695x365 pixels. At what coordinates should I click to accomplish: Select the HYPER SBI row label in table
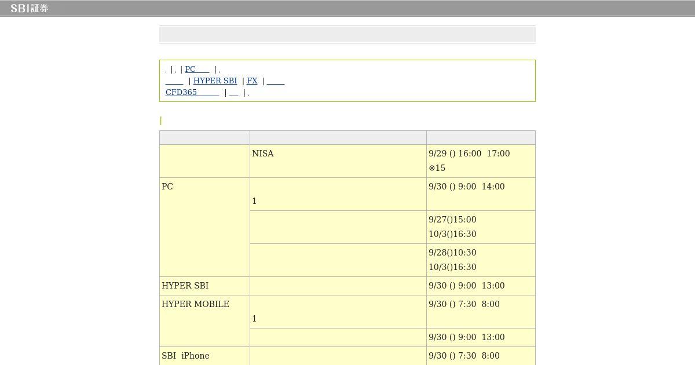pyautogui.click(x=185, y=286)
